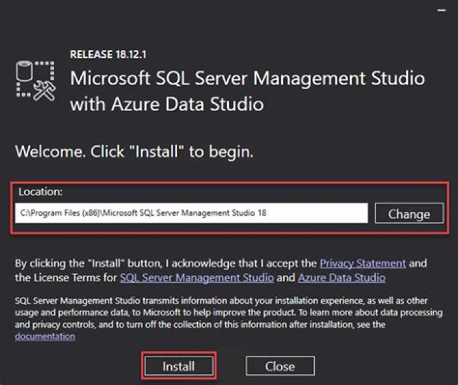Focus the Location path input field
This screenshot has width=458, height=385.
(x=191, y=213)
